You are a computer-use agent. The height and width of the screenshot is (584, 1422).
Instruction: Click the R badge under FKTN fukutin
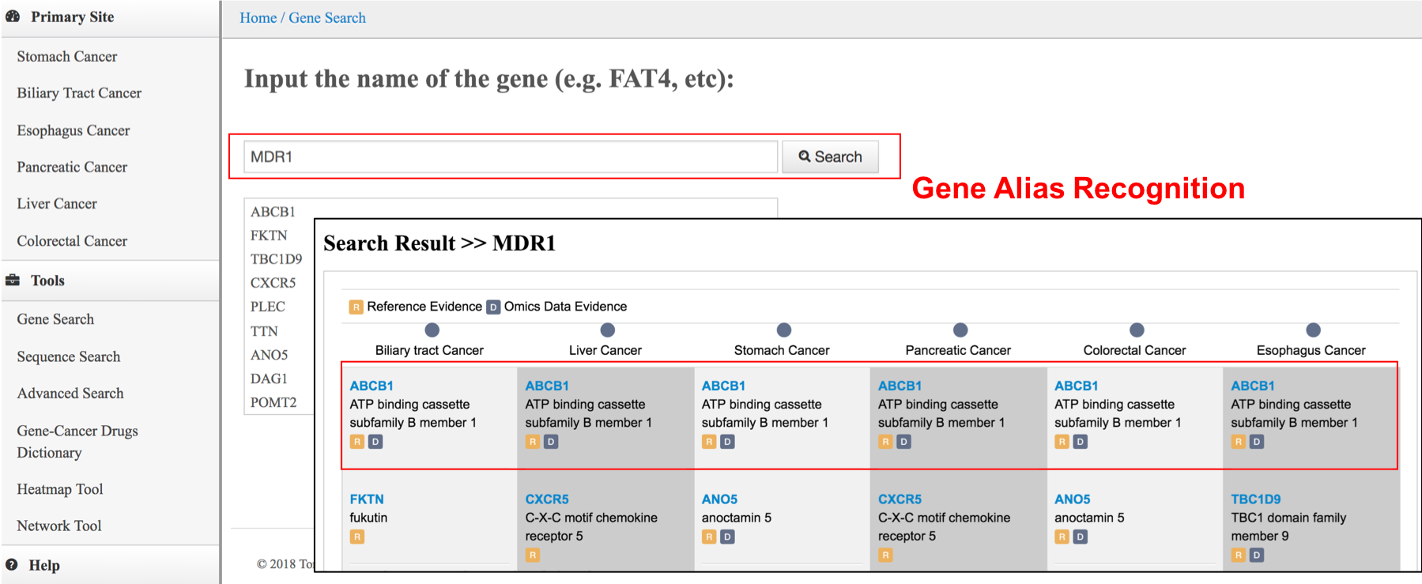357,537
